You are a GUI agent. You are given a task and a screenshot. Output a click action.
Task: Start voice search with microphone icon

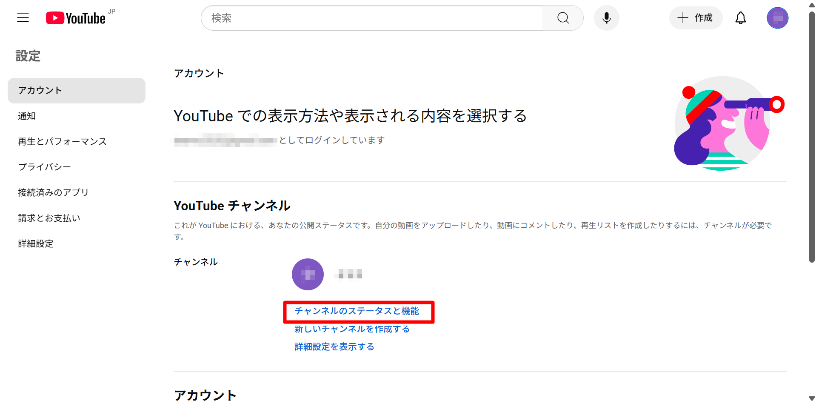[x=606, y=18]
